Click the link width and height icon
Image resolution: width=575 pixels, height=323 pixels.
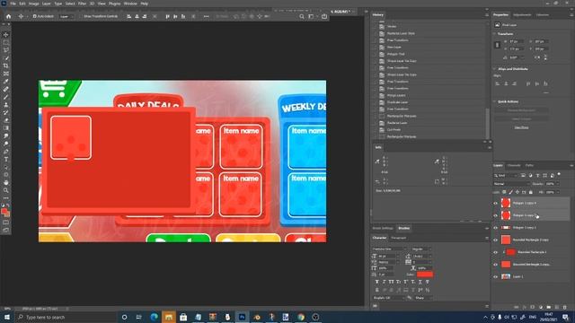[497, 45]
